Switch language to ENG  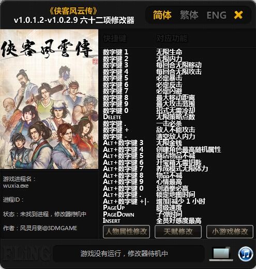217,15
